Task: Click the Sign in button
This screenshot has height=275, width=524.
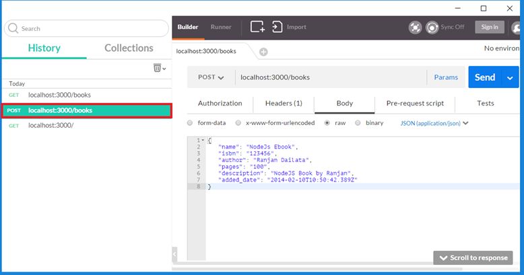Action: click(490, 27)
